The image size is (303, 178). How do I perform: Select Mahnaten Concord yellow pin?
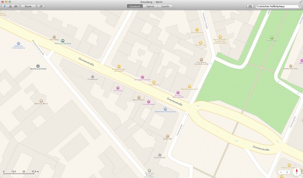tap(190, 86)
